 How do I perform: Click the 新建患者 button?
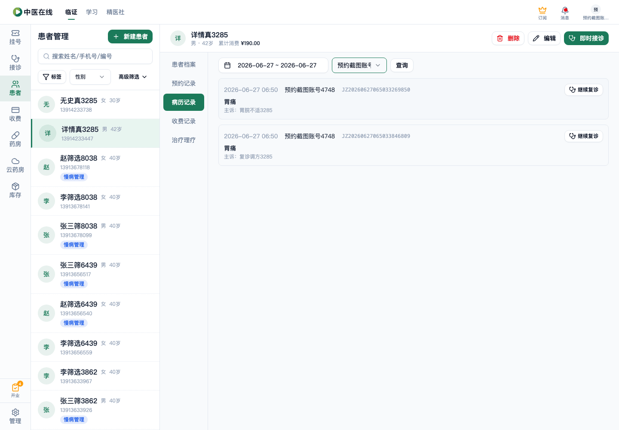click(x=130, y=37)
